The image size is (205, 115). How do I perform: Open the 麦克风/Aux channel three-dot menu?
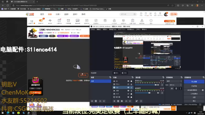pos(162,85)
